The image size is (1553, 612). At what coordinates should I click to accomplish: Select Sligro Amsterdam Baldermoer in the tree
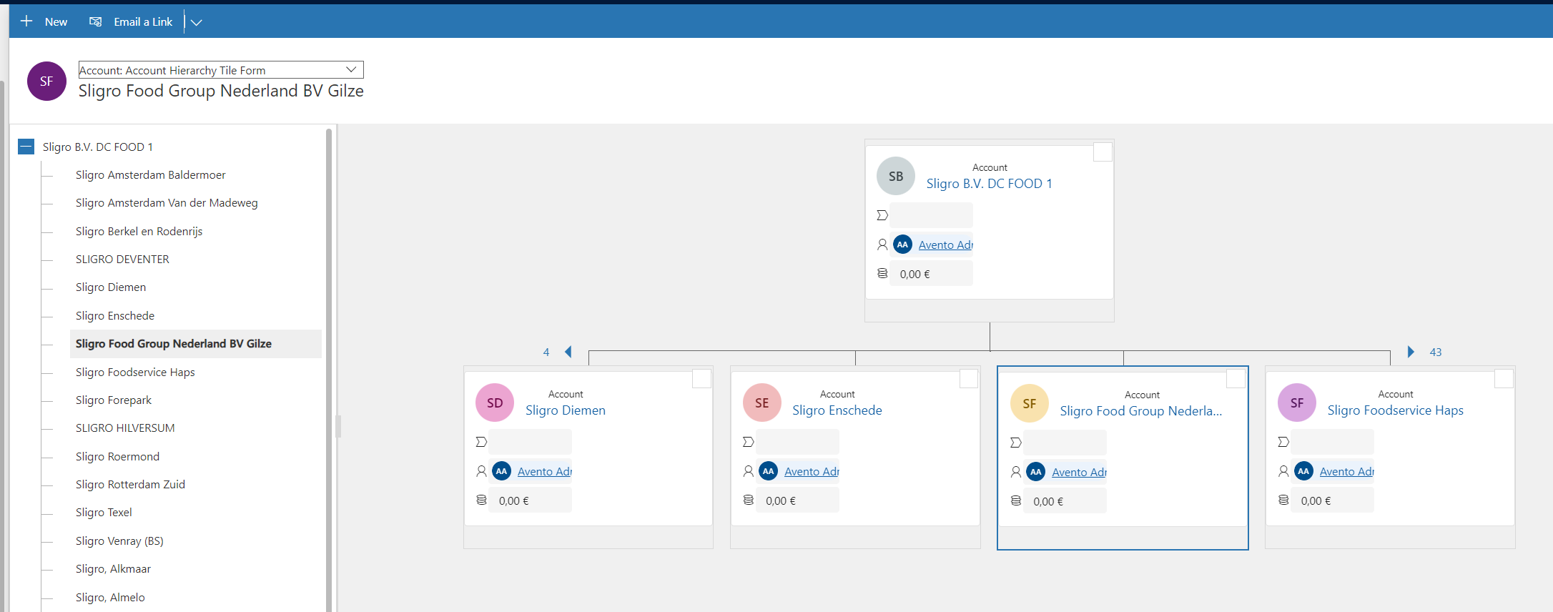[x=150, y=175]
